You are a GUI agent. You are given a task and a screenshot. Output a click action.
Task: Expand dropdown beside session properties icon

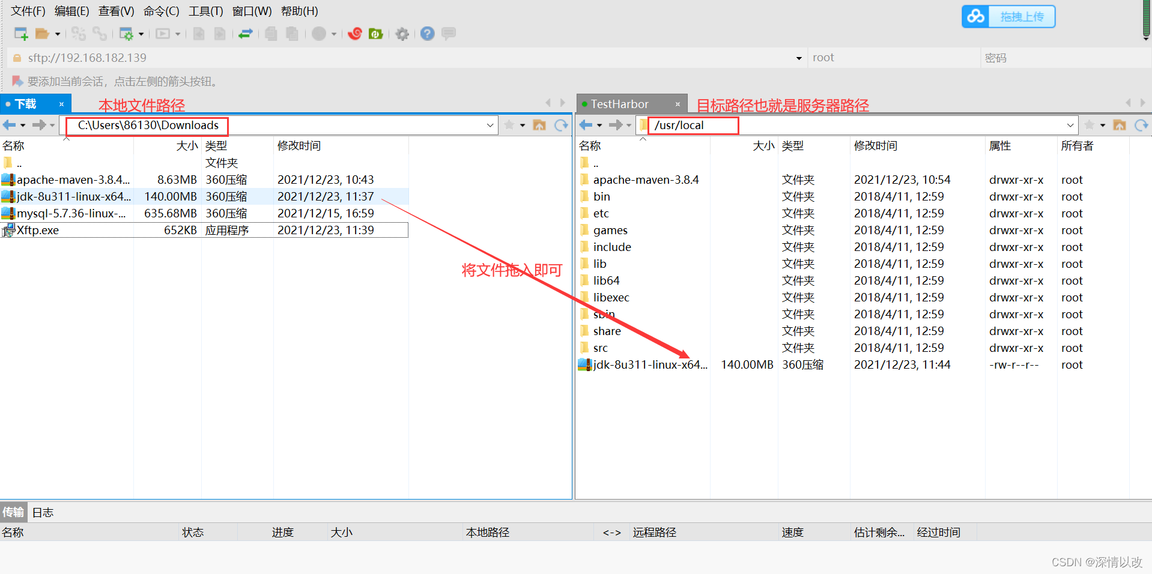(141, 34)
